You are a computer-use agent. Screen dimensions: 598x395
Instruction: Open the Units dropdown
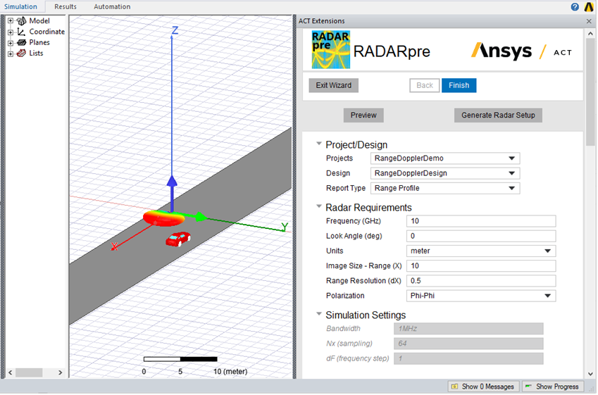click(547, 251)
